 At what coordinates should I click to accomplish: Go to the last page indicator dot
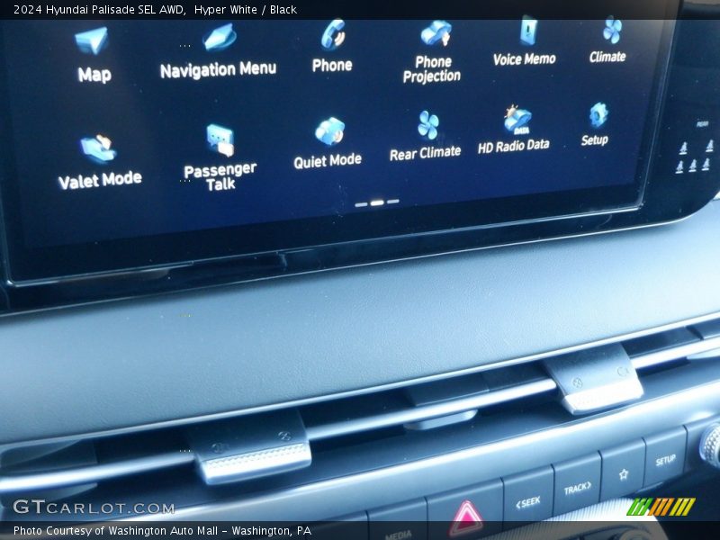point(392,202)
